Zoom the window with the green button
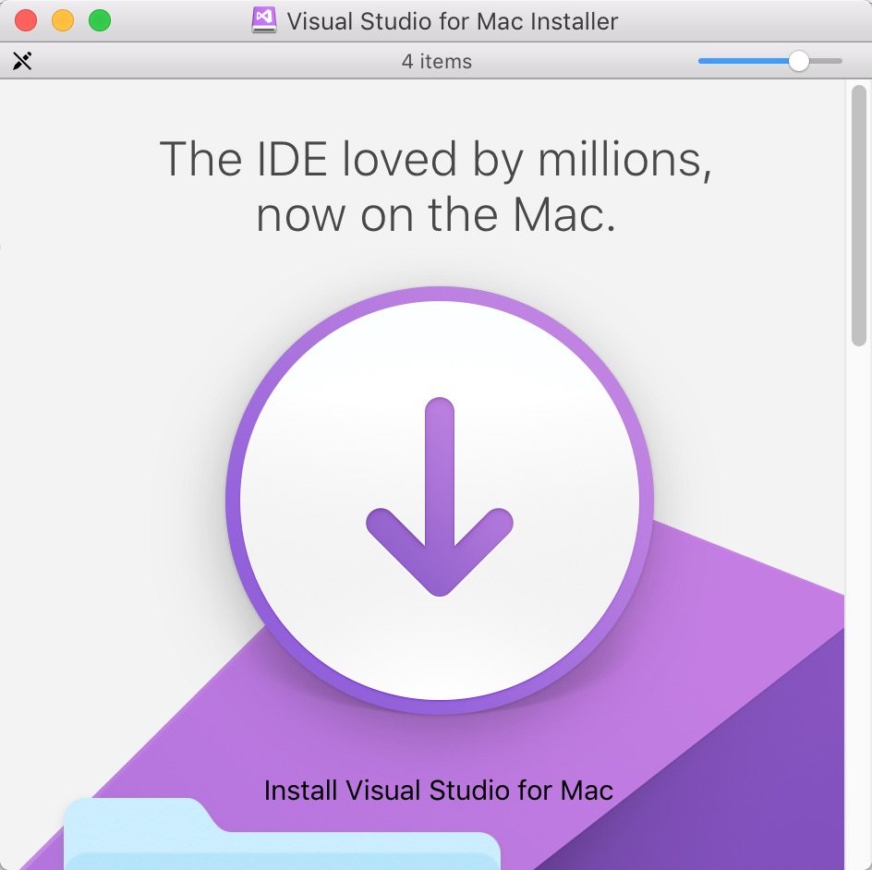The image size is (872, 870). tap(99, 20)
